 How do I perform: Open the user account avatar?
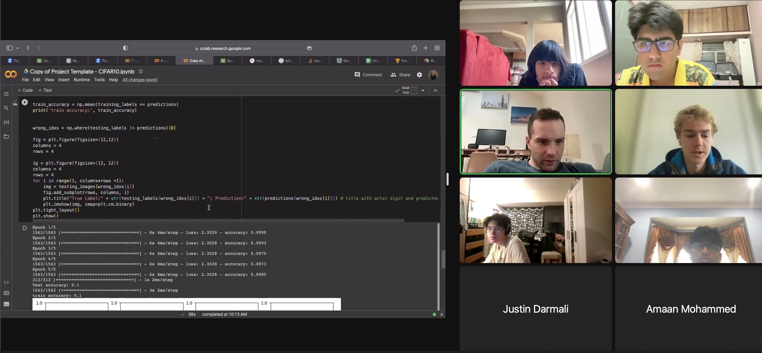[433, 75]
